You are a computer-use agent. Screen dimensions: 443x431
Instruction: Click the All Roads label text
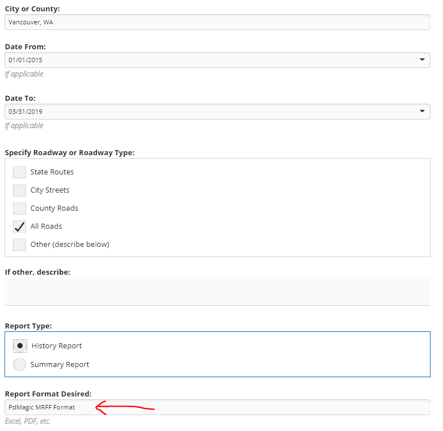click(x=46, y=227)
